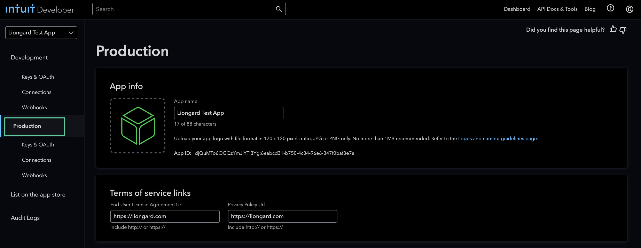The image size is (641, 248).
Task: Open the user account profile icon
Action: [630, 9]
